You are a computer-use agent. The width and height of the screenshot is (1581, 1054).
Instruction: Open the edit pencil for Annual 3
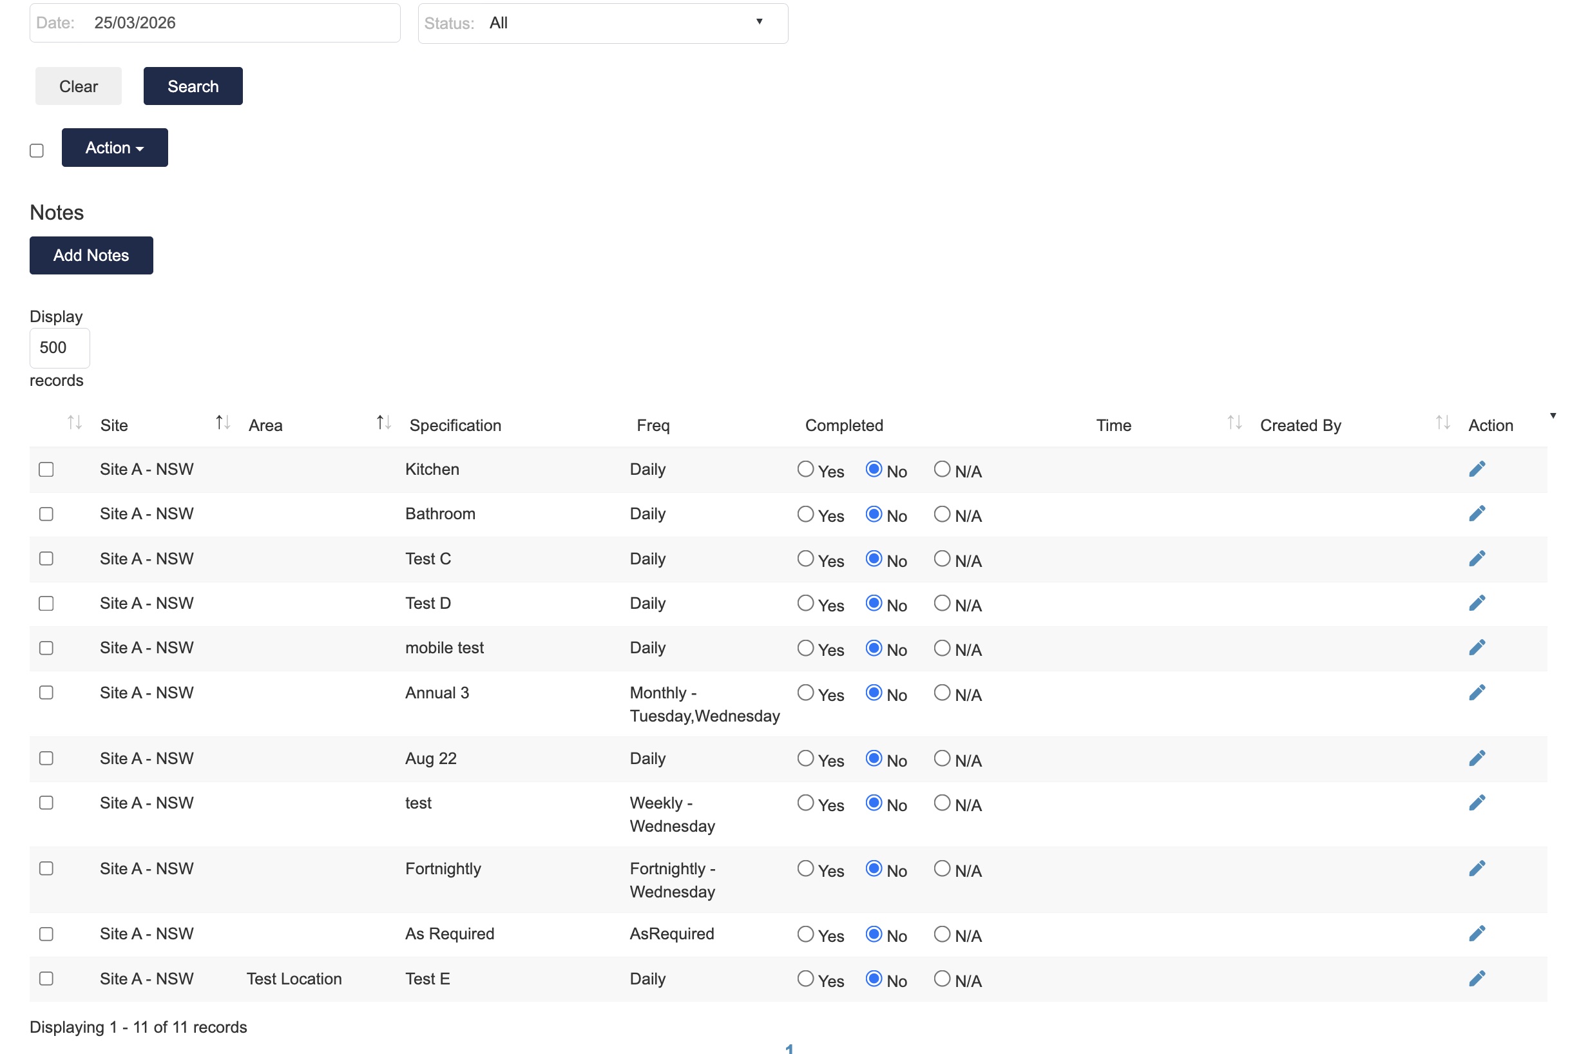point(1477,693)
